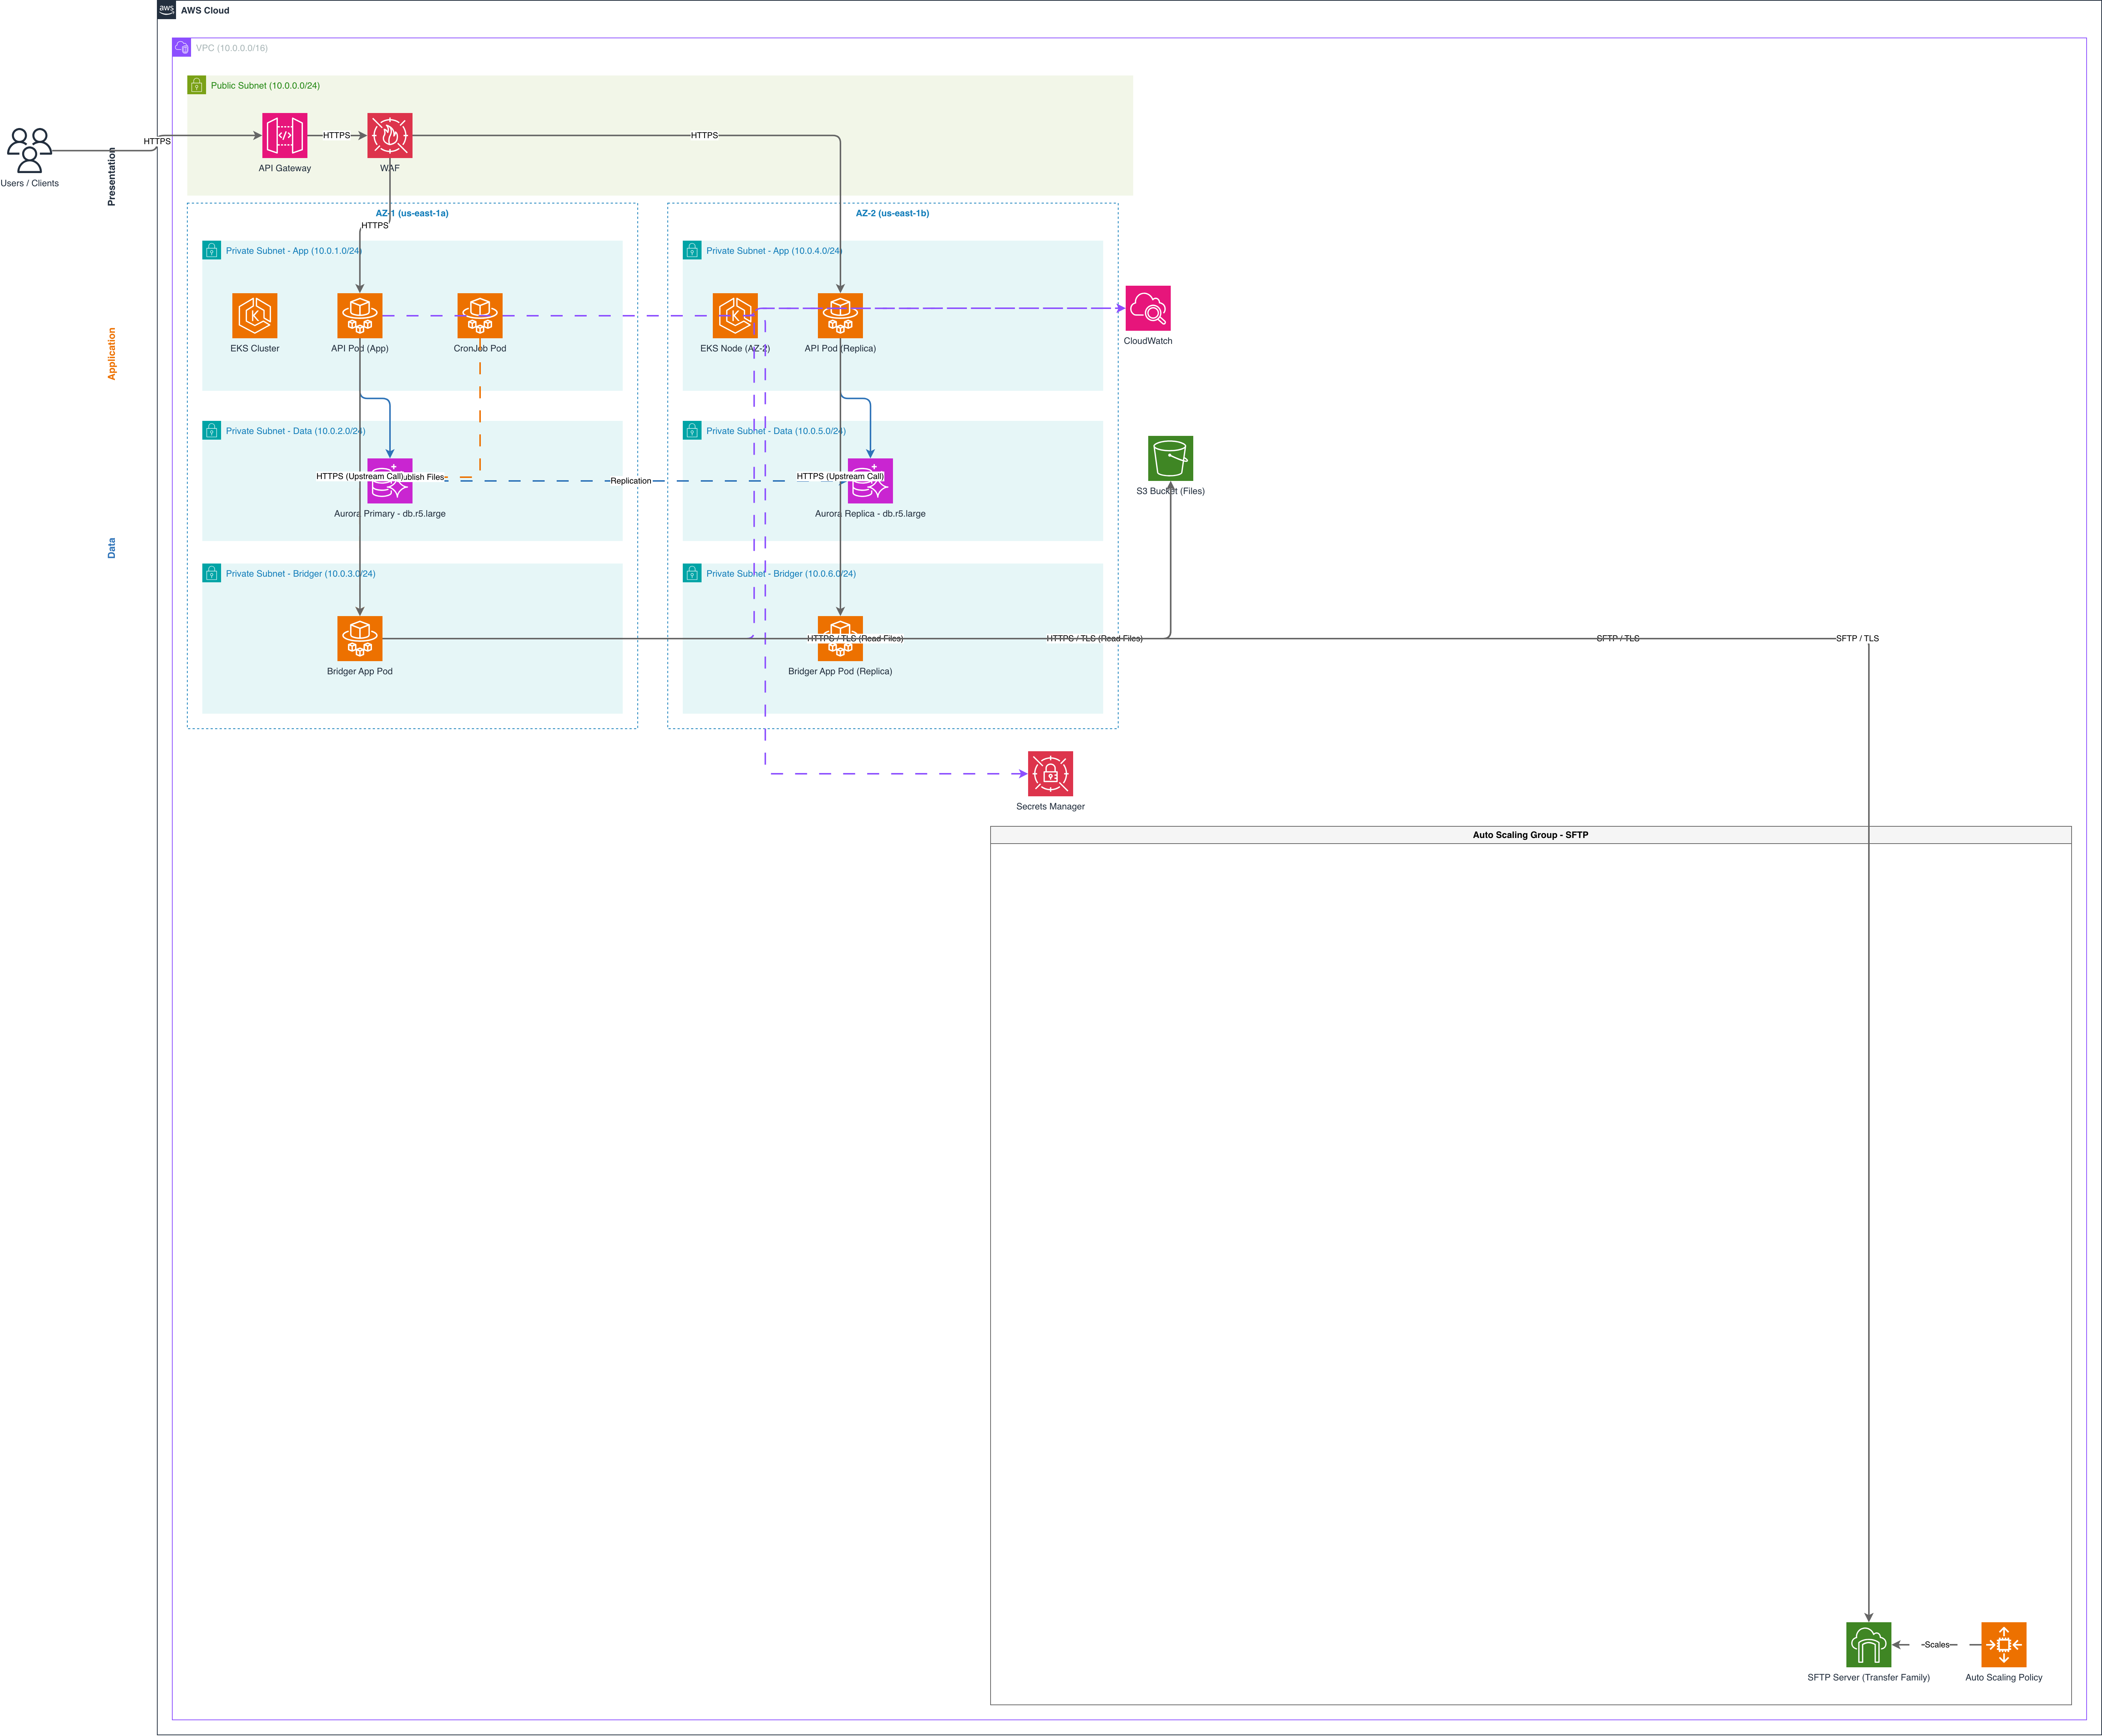Click the Replication edge label
The height and width of the screenshot is (1736, 2102).
click(631, 481)
